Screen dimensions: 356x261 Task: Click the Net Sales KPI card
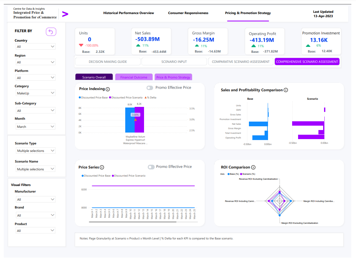151,41
